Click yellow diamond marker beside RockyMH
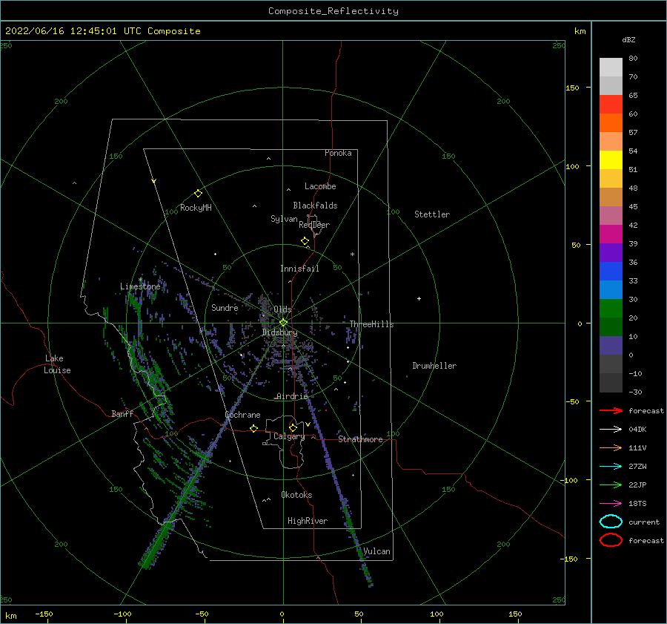Image resolution: width=667 pixels, height=624 pixels. click(x=198, y=194)
